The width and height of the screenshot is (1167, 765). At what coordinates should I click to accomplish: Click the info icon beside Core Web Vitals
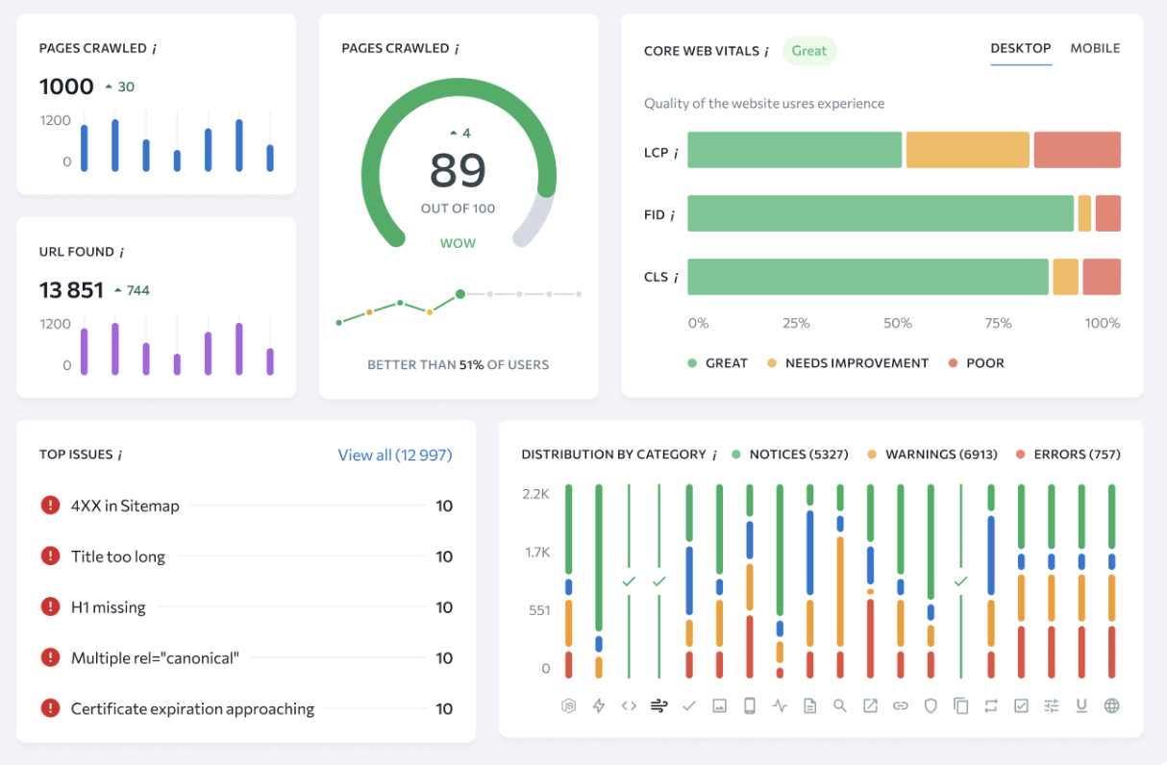tap(766, 51)
